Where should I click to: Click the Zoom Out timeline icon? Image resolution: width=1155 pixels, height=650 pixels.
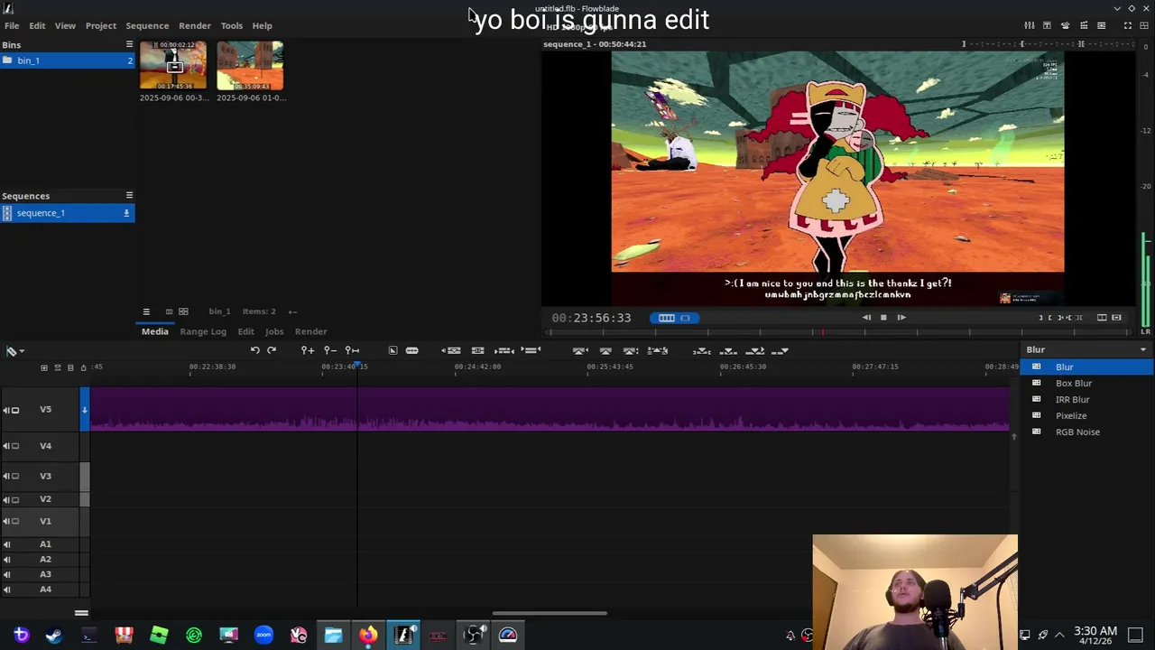pos(330,350)
